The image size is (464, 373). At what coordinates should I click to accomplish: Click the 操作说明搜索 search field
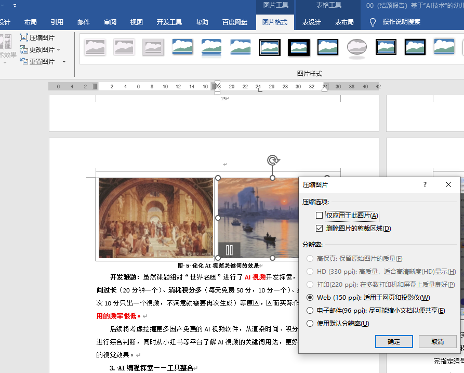tap(401, 22)
